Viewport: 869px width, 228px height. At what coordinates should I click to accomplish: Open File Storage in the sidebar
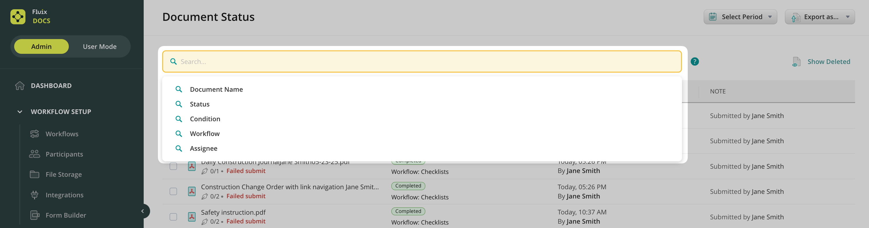point(63,175)
